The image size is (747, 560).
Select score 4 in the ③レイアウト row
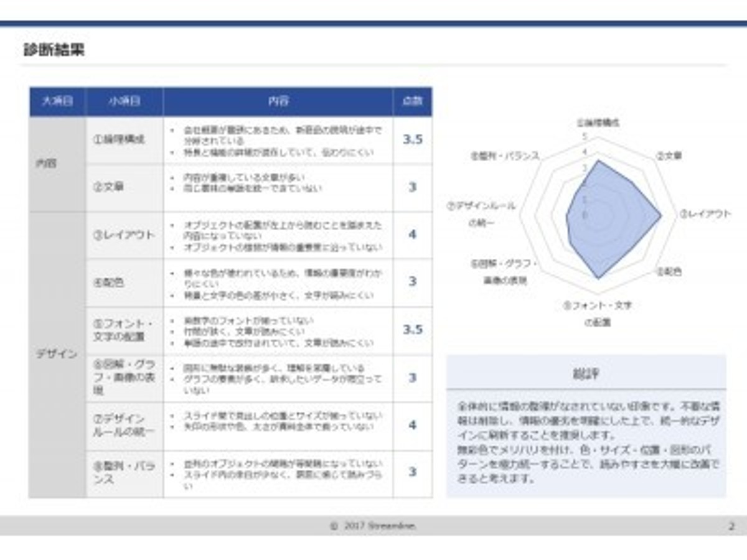[x=413, y=235]
